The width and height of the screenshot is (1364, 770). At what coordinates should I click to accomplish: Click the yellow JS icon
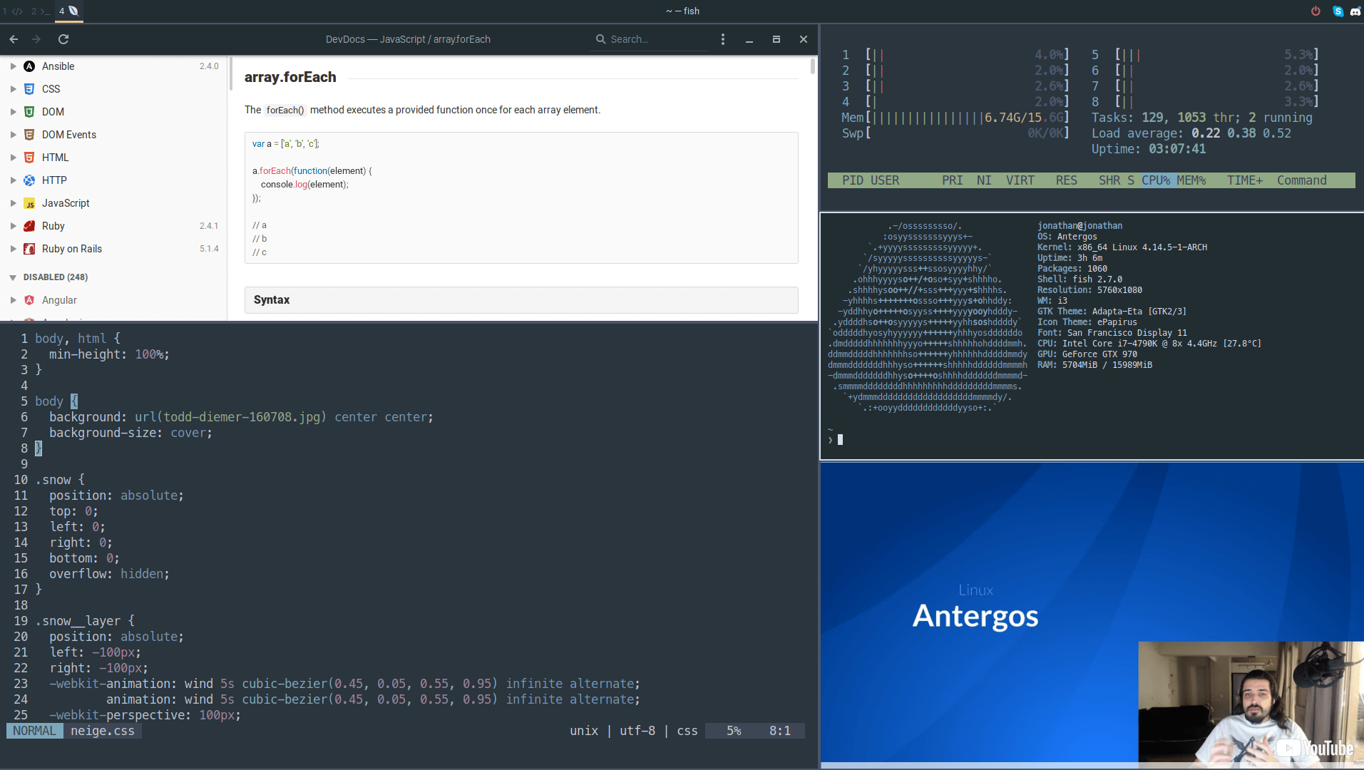[x=29, y=203]
